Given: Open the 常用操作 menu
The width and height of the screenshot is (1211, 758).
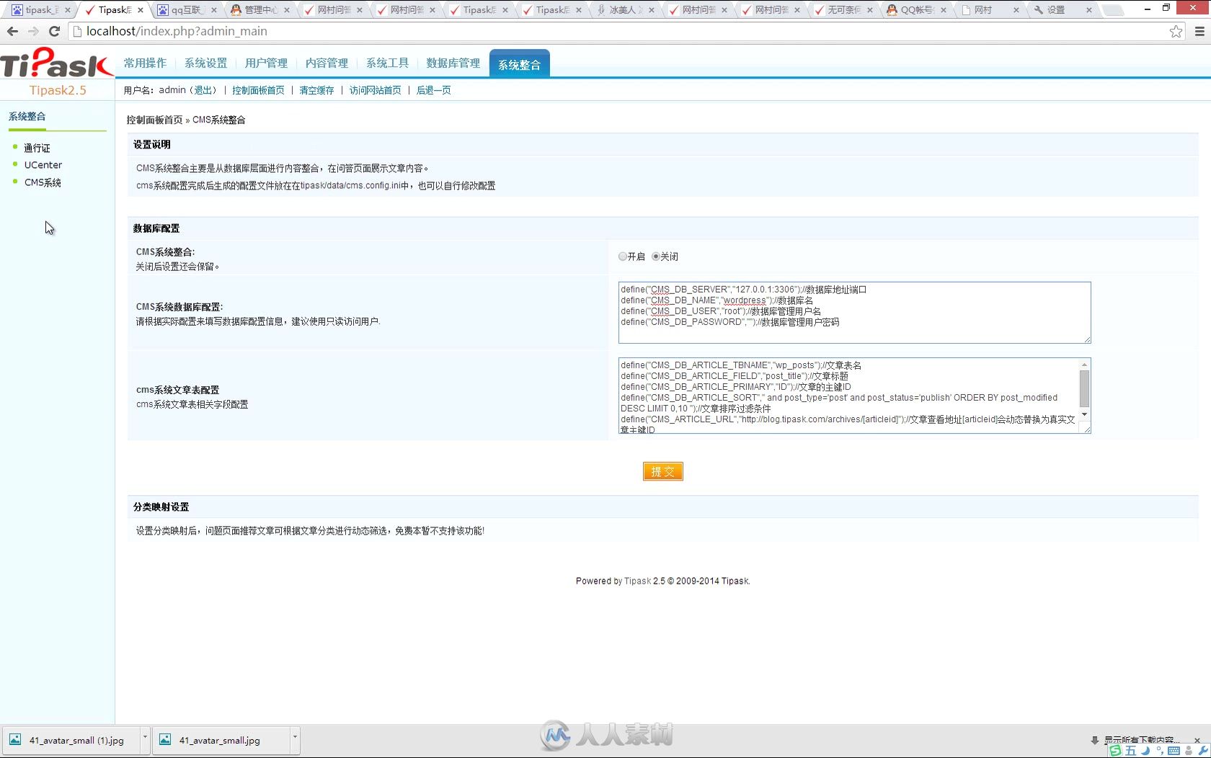Looking at the screenshot, I should pyautogui.click(x=145, y=63).
